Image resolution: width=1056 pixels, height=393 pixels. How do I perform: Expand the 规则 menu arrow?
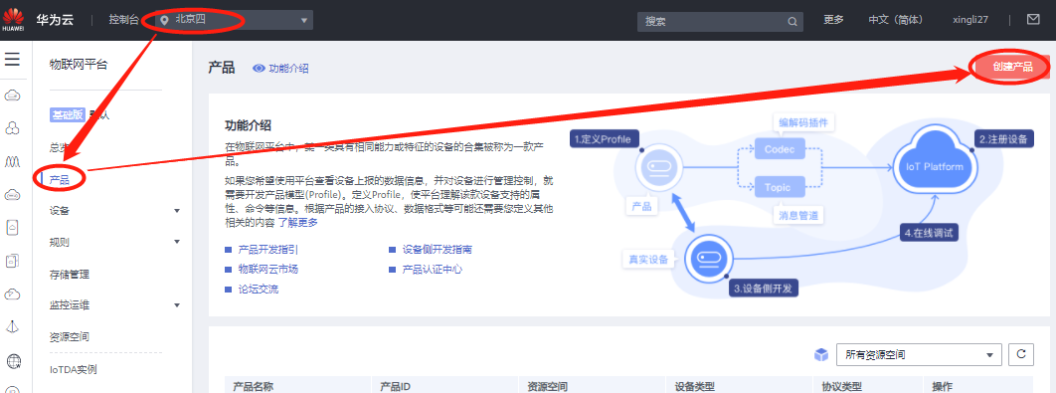click(x=177, y=242)
